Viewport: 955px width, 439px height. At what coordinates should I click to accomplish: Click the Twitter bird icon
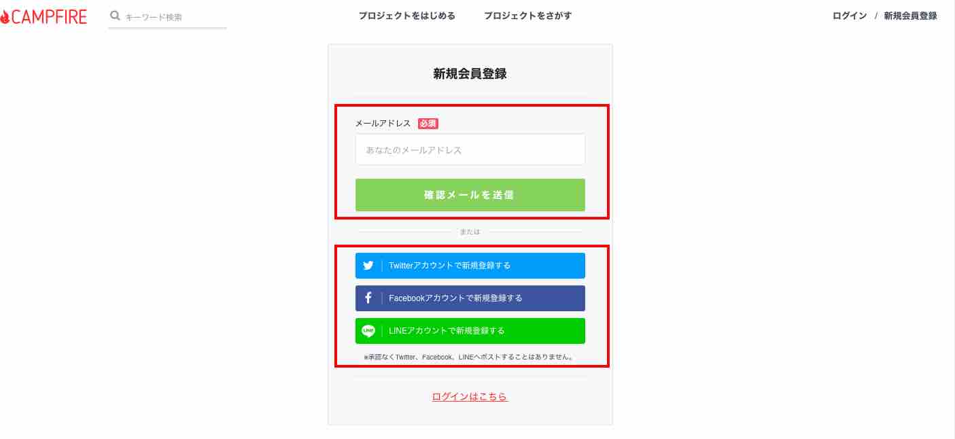(x=368, y=266)
